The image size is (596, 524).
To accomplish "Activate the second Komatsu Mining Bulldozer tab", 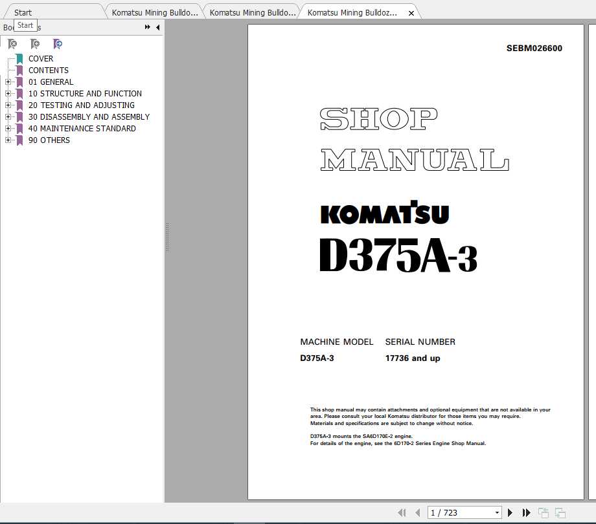I will pyautogui.click(x=251, y=12).
